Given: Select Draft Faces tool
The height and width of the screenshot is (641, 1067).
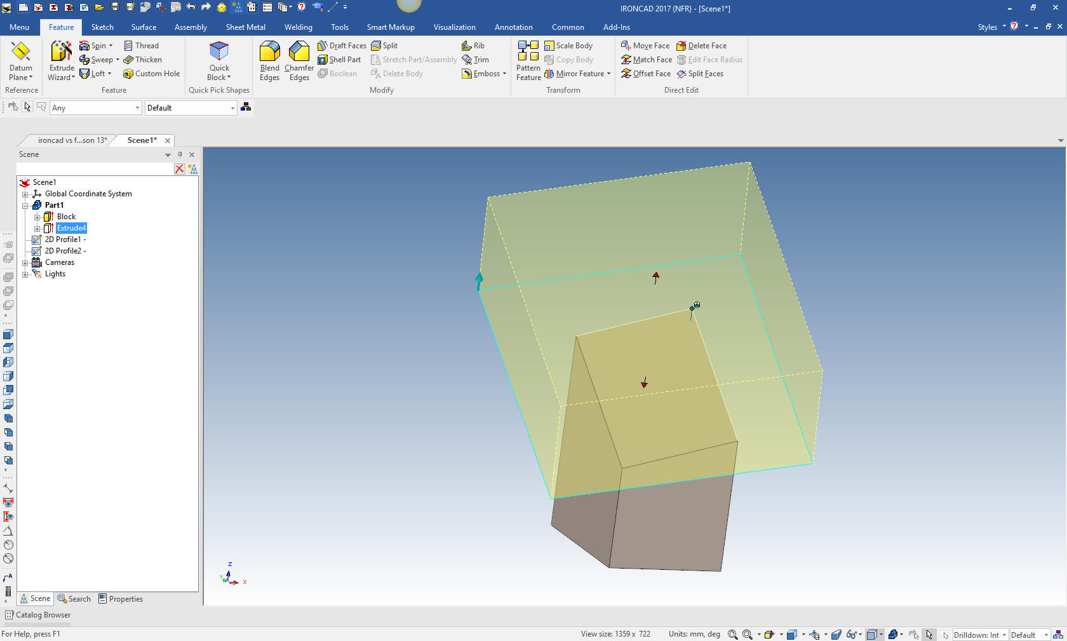Looking at the screenshot, I should pyautogui.click(x=342, y=46).
